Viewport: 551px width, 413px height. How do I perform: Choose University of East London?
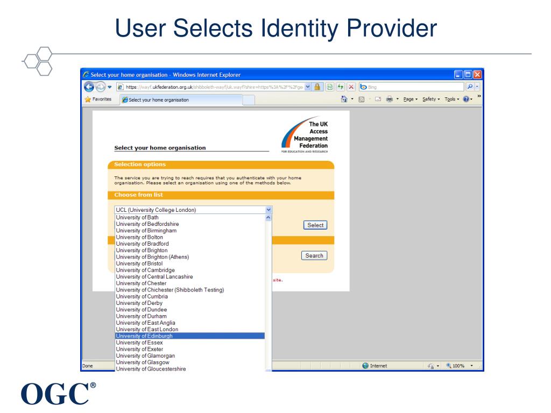click(x=190, y=330)
